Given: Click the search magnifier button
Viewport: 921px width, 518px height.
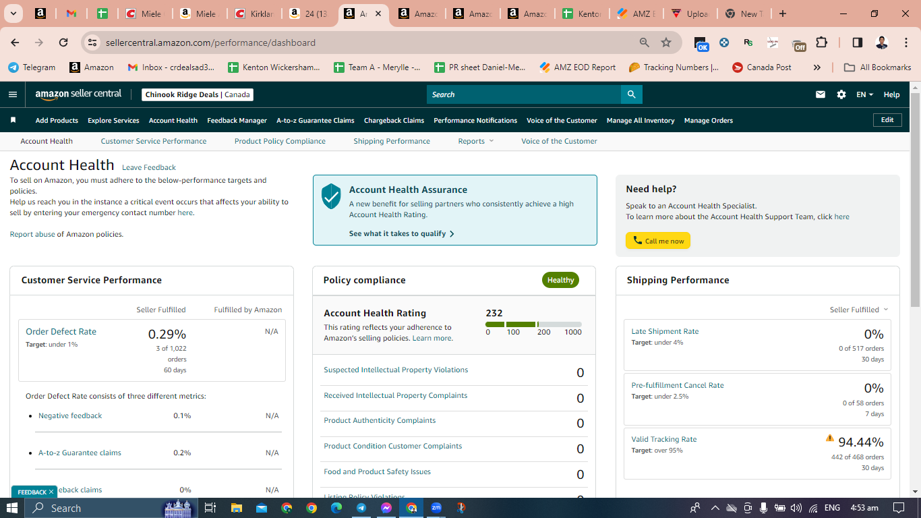Looking at the screenshot, I should click(x=631, y=94).
